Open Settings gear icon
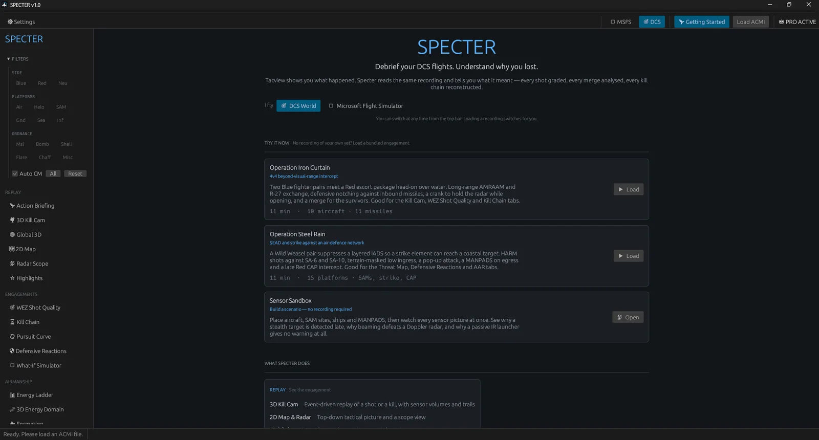Image resolution: width=819 pixels, height=440 pixels. 10,22
